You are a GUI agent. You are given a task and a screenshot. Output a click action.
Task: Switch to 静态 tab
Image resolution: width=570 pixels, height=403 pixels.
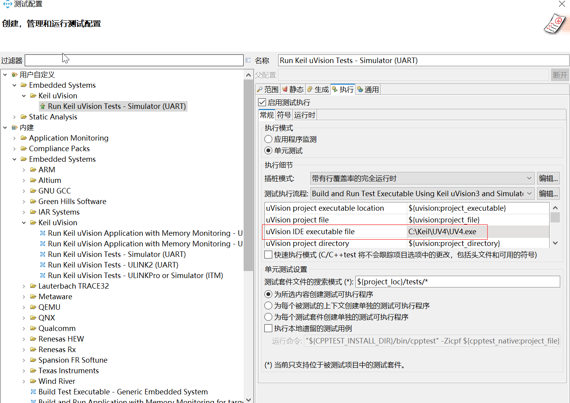click(293, 89)
